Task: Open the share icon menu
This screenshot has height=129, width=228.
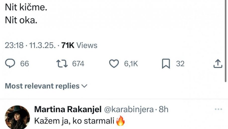Action: pos(218,64)
